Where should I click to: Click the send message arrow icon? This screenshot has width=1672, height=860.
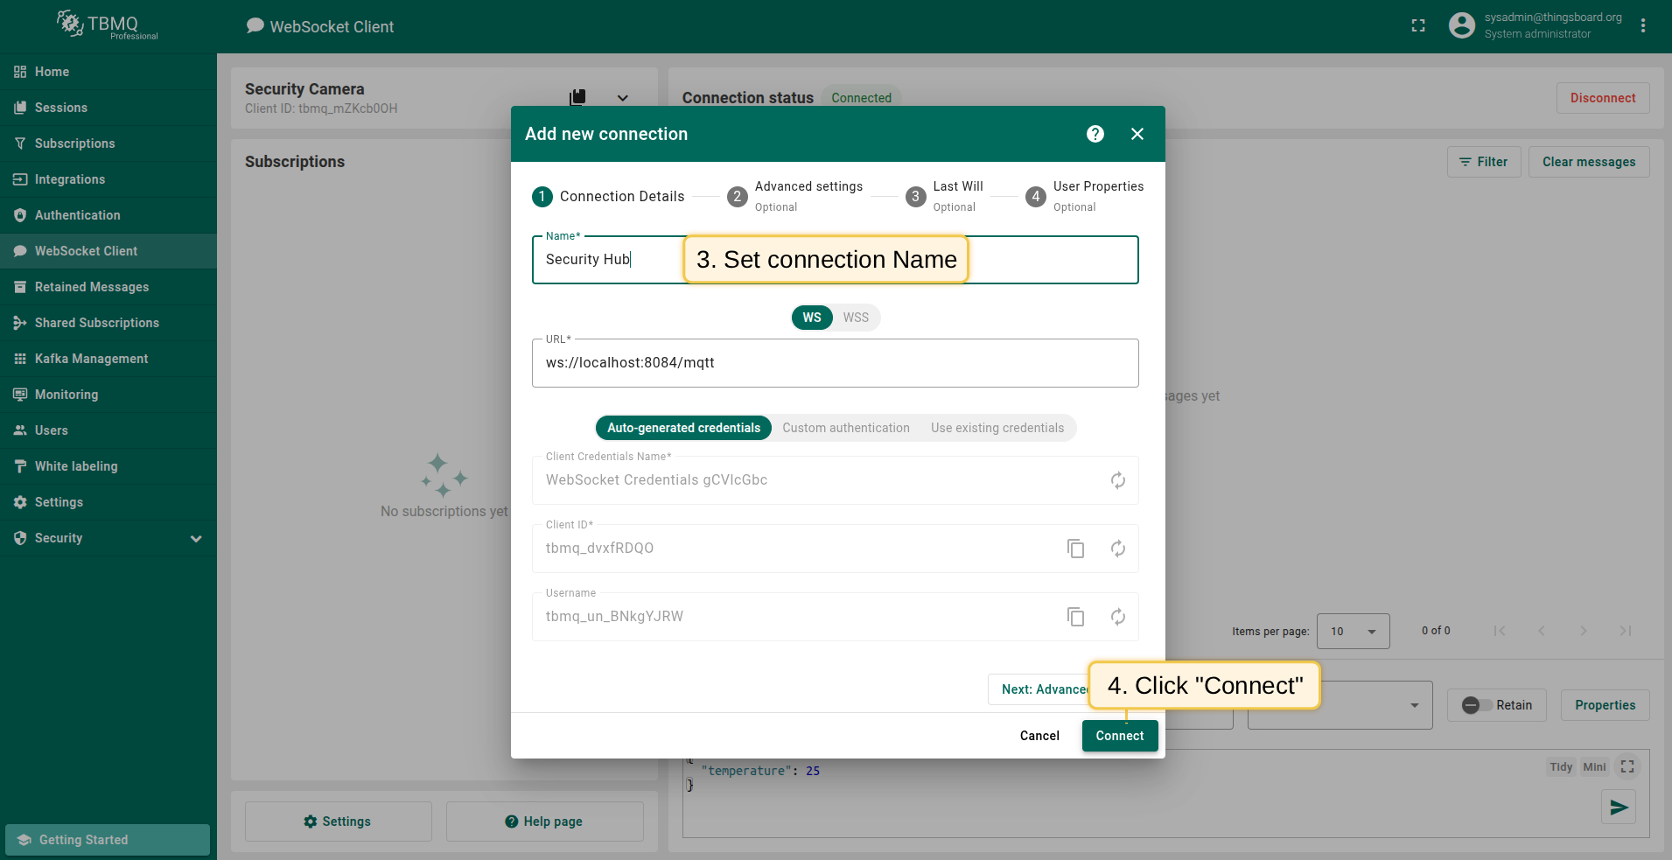pyautogui.click(x=1618, y=807)
